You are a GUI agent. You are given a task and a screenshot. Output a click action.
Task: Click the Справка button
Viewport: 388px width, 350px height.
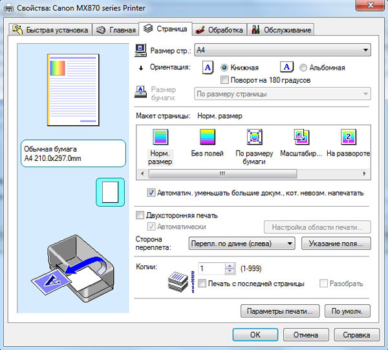(x=357, y=335)
